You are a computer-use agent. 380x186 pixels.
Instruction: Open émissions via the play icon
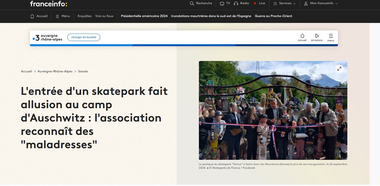[x=317, y=35]
